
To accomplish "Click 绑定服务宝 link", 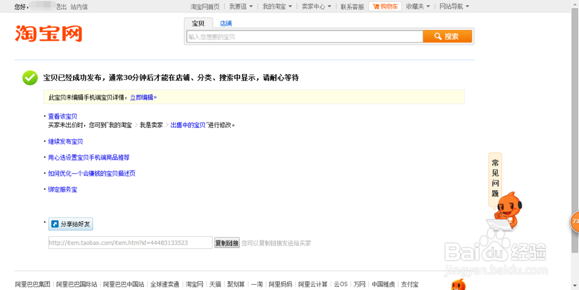I will 63,190.
